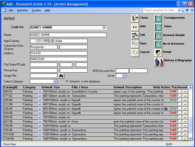Open the System menu
The image size is (195, 147).
36,10
